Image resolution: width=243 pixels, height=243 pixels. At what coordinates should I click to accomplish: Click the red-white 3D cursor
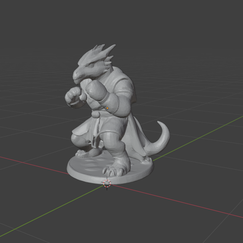point(107,183)
